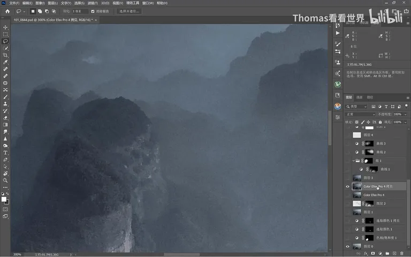Open the blend mode 正常 dropdown
Screen dimensions: 411x257
click(x=361, y=115)
